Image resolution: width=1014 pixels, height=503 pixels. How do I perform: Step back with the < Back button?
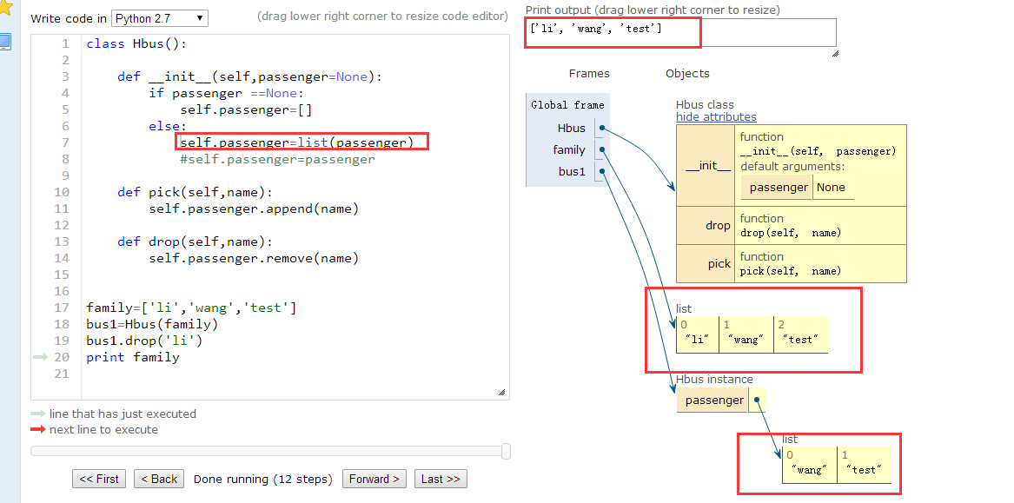pyautogui.click(x=159, y=479)
